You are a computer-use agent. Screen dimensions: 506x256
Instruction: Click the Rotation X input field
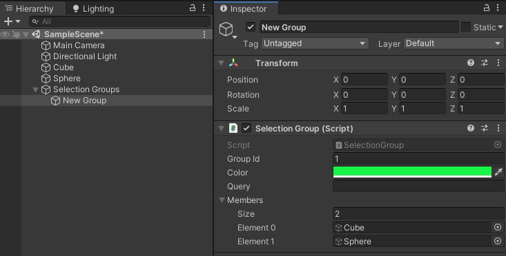[x=364, y=94]
